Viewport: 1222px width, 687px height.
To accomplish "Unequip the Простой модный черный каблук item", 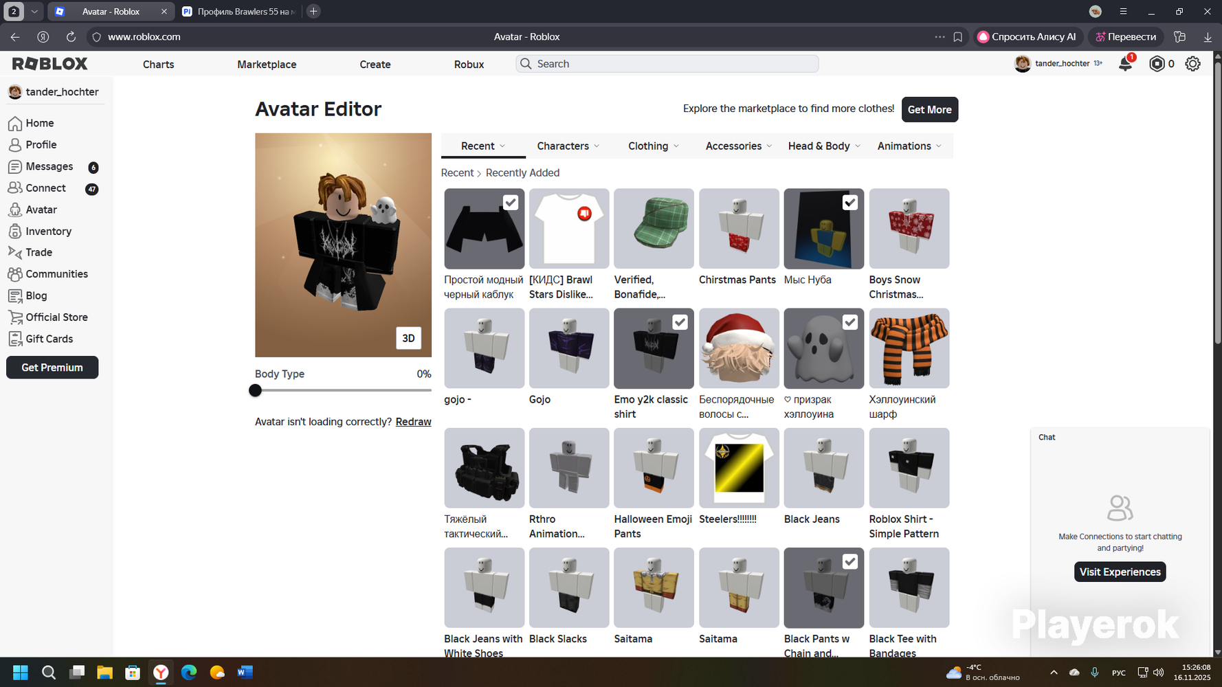I will tap(511, 203).
